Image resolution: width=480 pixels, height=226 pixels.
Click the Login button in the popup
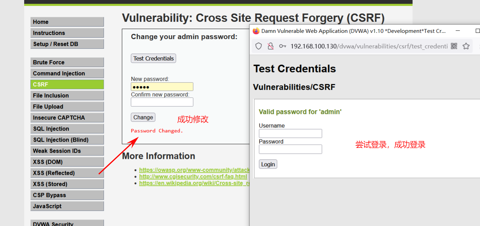(x=268, y=164)
